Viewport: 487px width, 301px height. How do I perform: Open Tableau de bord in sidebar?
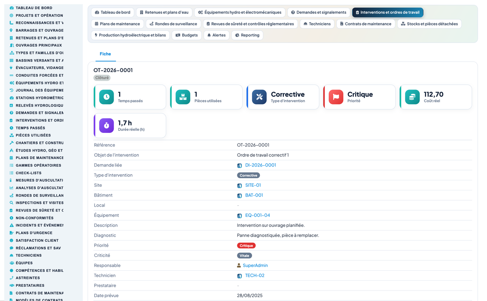point(34,8)
